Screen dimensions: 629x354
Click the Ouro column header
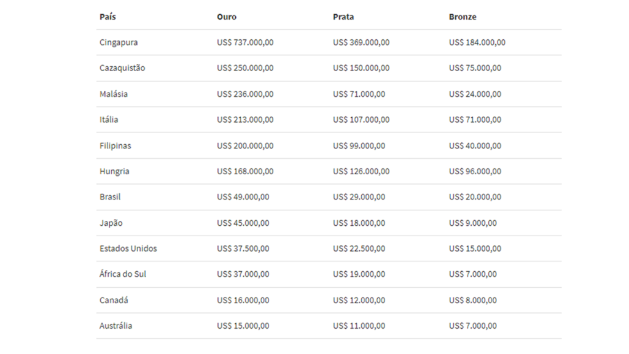click(227, 17)
